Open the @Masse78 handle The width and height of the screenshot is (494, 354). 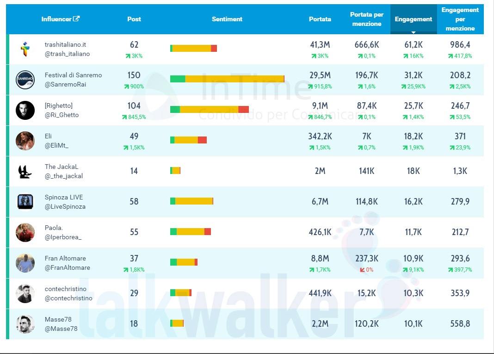pos(61,329)
